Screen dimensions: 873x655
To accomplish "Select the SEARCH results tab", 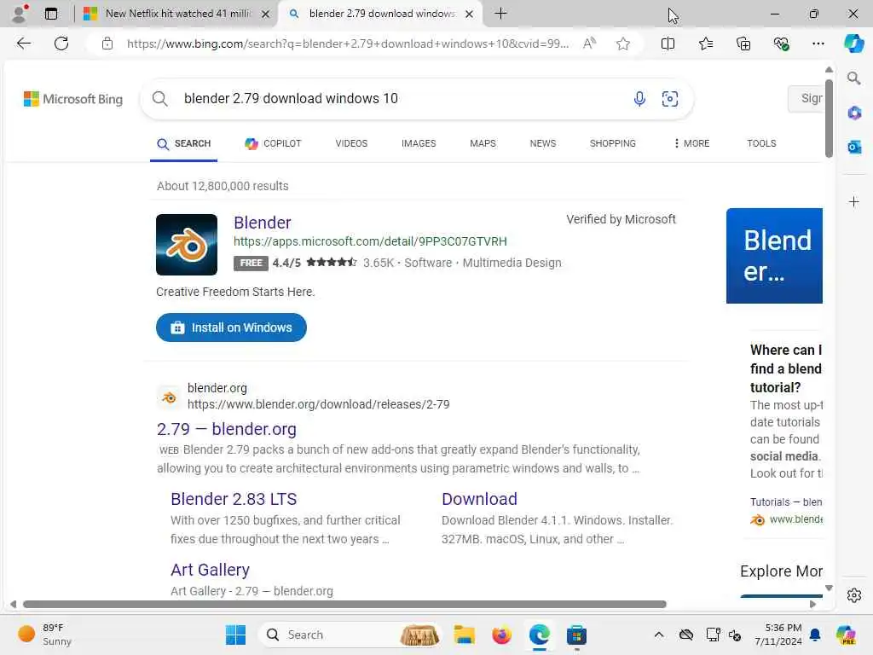I will pos(184,143).
